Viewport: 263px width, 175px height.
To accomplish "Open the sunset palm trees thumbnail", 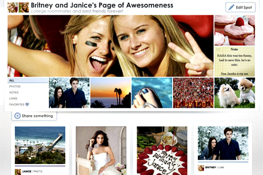I will tap(111, 93).
